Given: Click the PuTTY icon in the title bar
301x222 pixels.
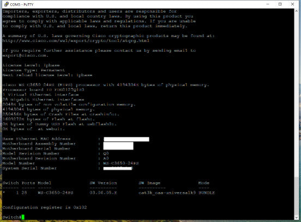Looking at the screenshot, I should (x=7, y=4).
